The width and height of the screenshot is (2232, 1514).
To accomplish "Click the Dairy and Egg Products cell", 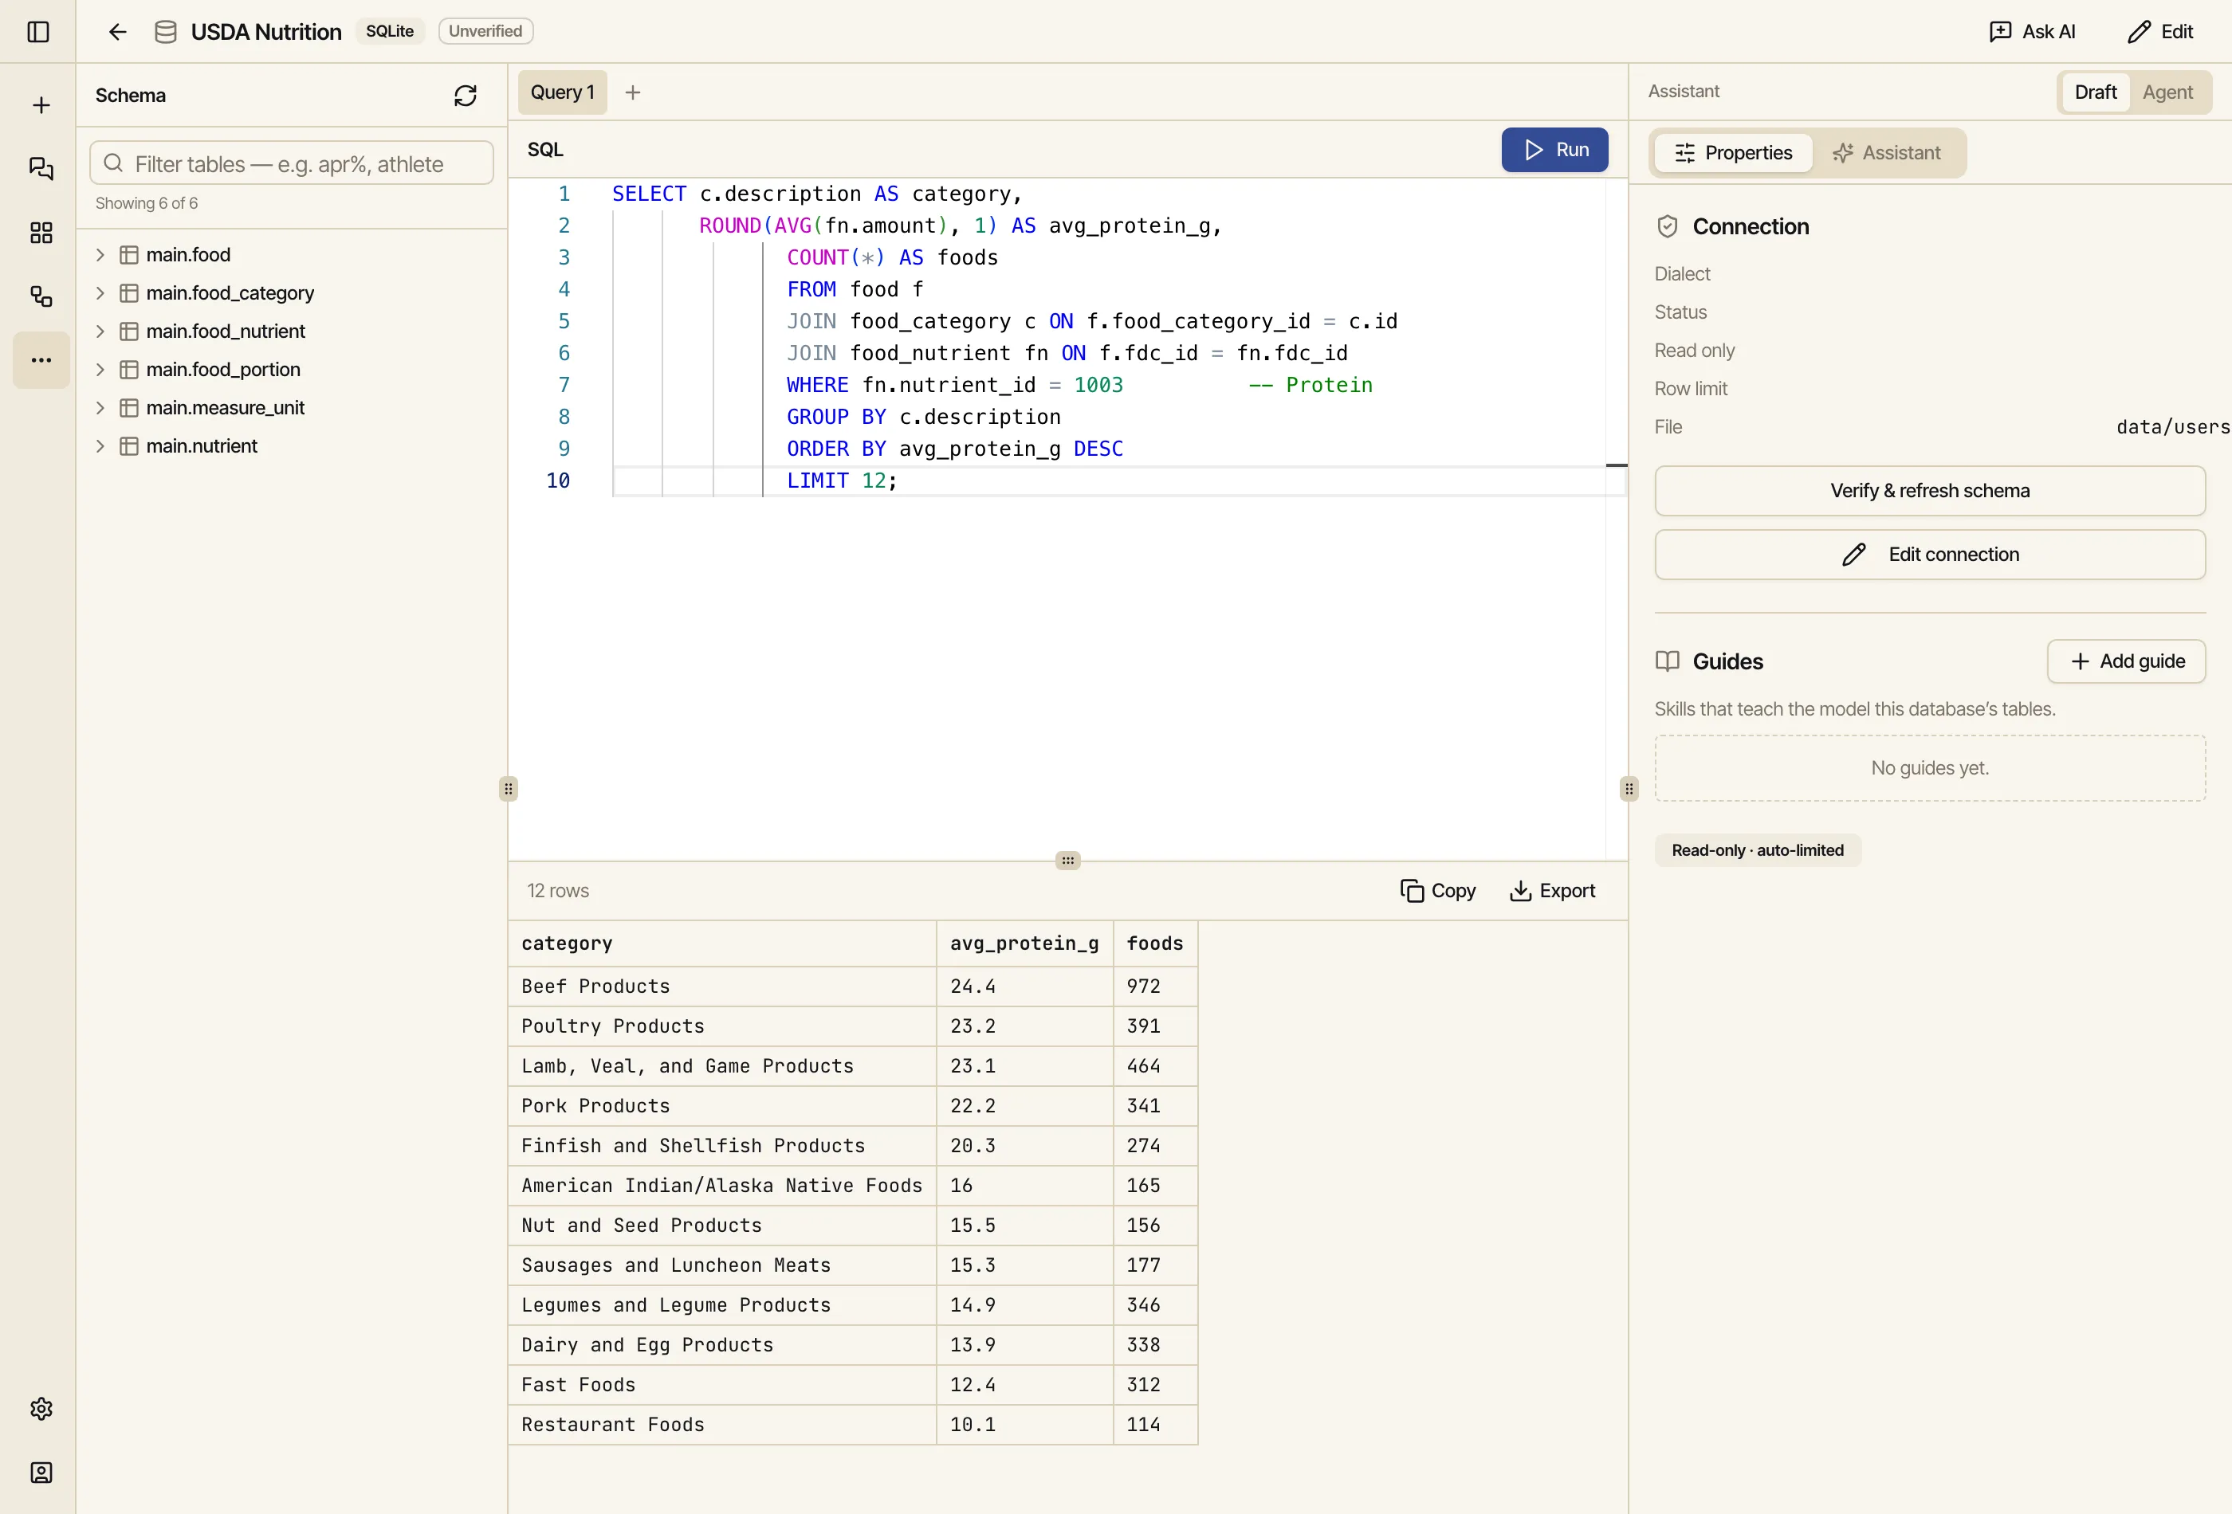I will pyautogui.click(x=722, y=1345).
